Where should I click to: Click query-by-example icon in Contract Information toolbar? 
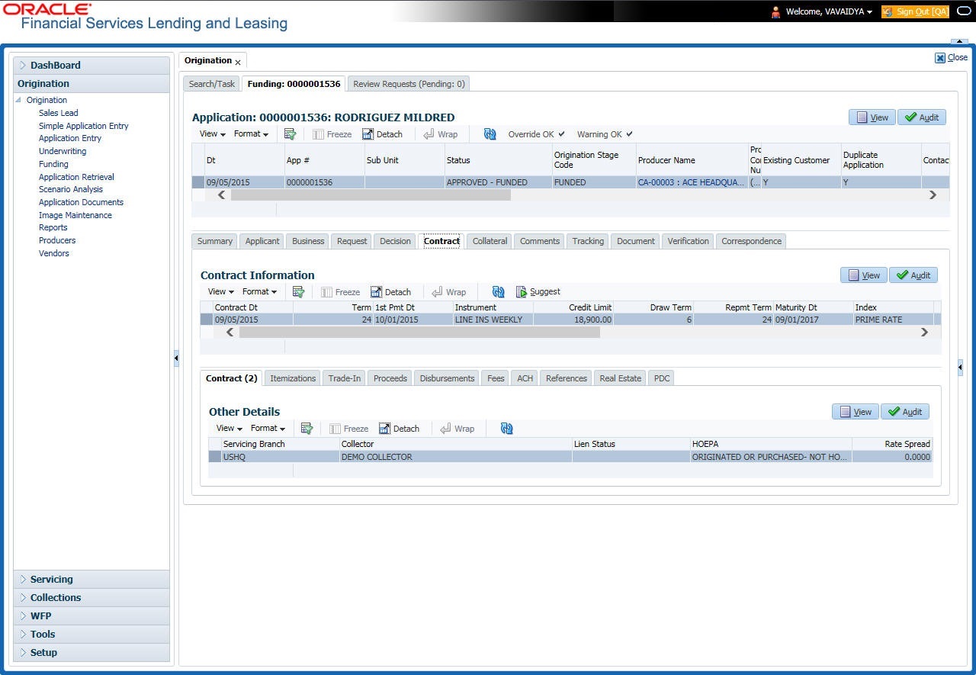(x=298, y=292)
